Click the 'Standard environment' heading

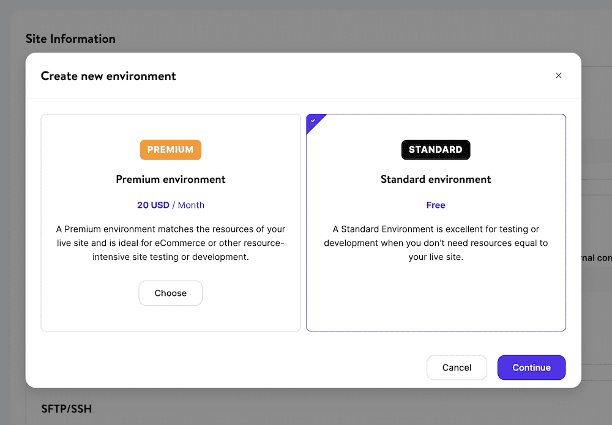[x=436, y=179]
